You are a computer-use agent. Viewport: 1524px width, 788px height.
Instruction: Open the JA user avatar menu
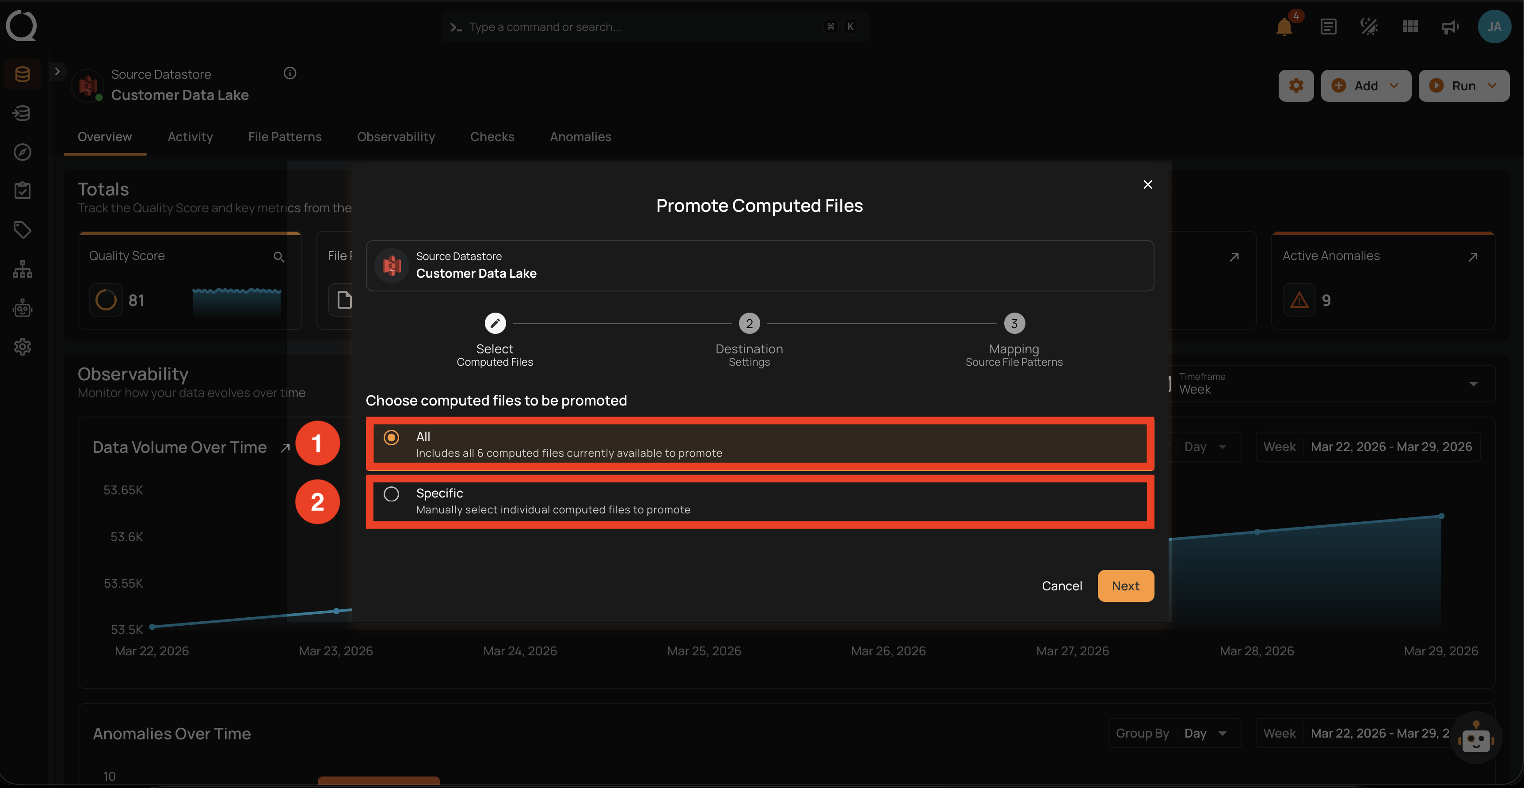coord(1494,27)
